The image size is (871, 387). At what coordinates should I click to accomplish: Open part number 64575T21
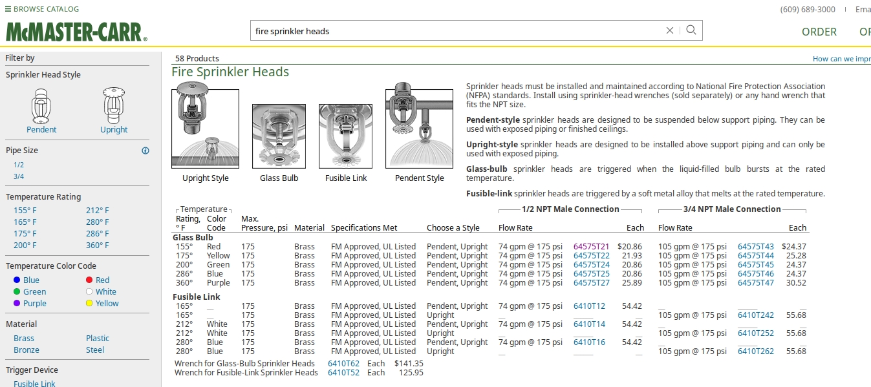[592, 246]
